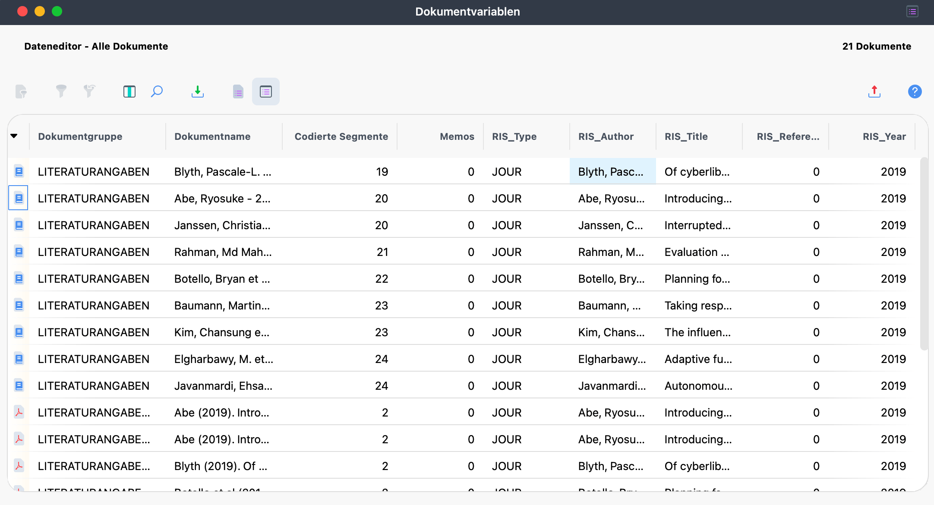Sort by RIS_Type column header
Screen dimensions: 934x505
click(x=527, y=136)
